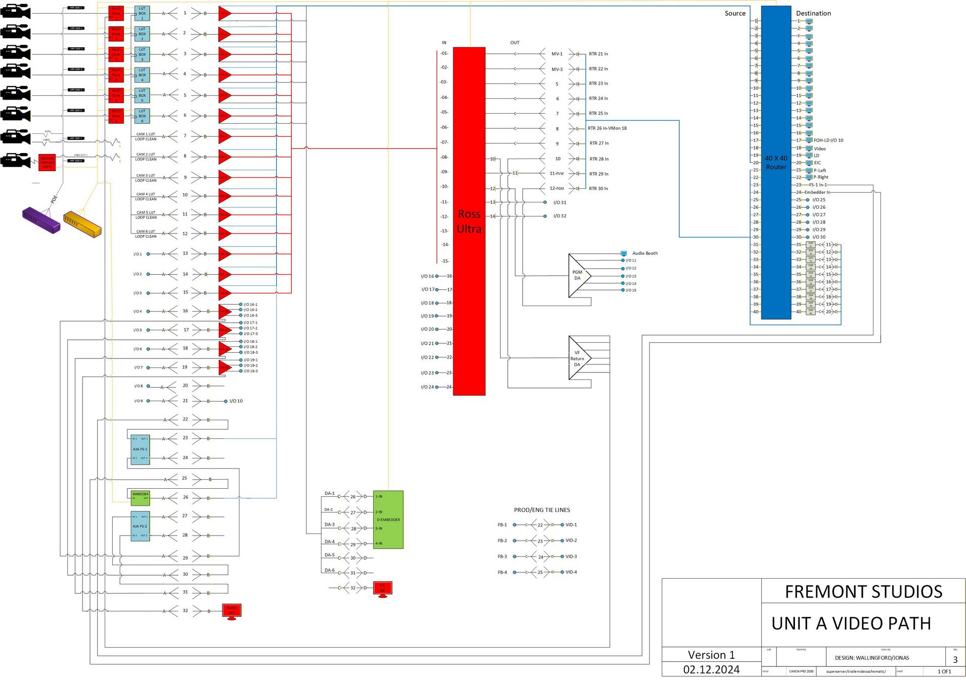Select the Abonair Wireless Cam 8 box

point(47,162)
